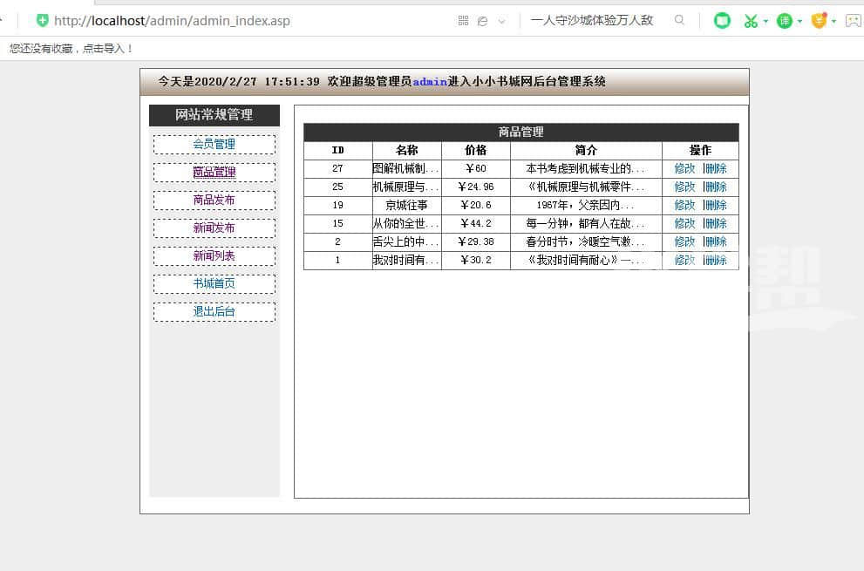This screenshot has width=864, height=571.
Task: Click the green square extension icon
Action: (722, 21)
